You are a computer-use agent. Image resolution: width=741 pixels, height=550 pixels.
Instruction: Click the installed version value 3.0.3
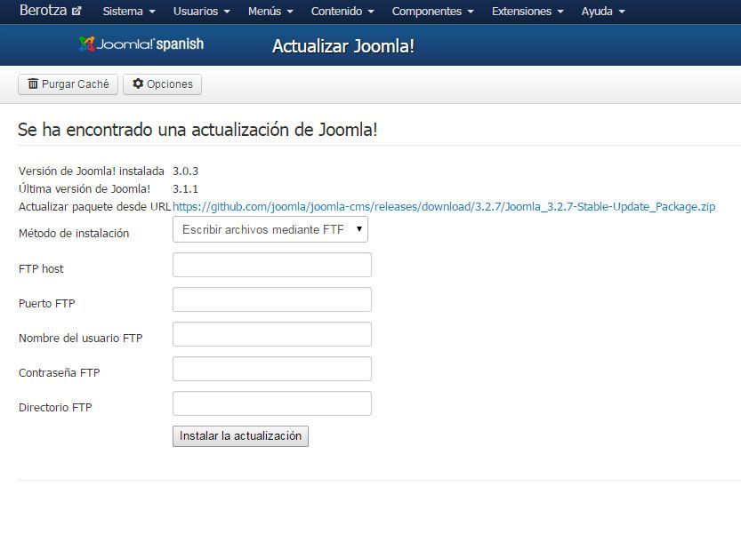tap(185, 171)
